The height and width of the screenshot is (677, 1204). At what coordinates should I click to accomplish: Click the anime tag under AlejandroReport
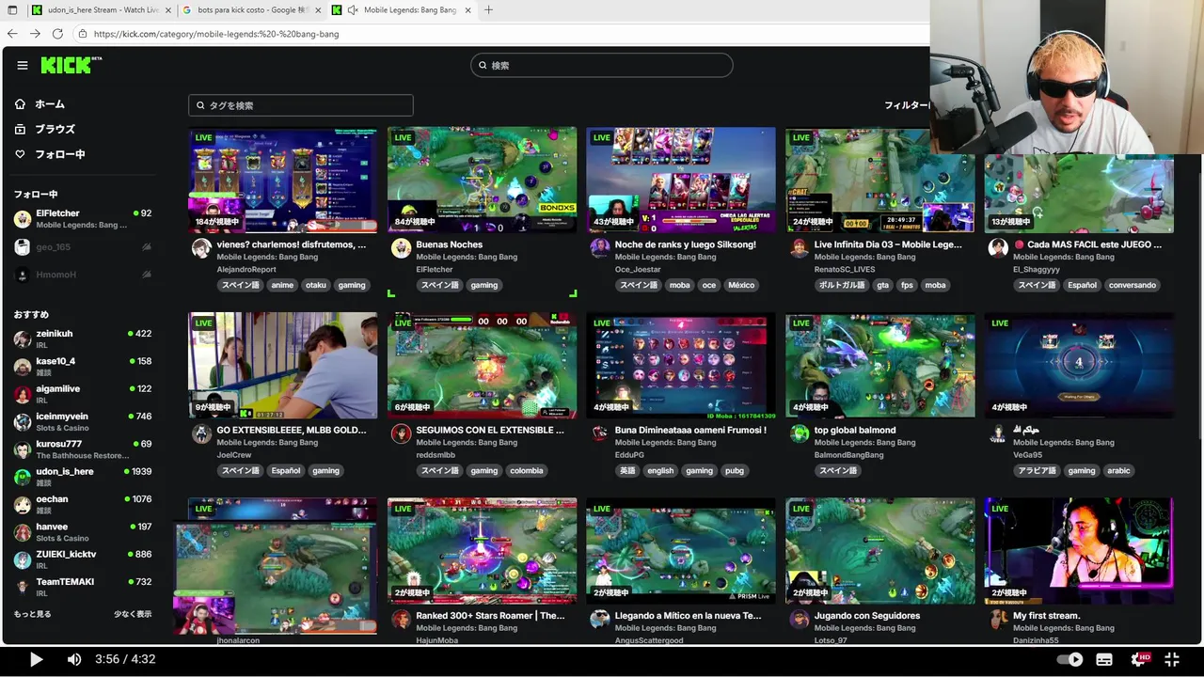pyautogui.click(x=282, y=285)
